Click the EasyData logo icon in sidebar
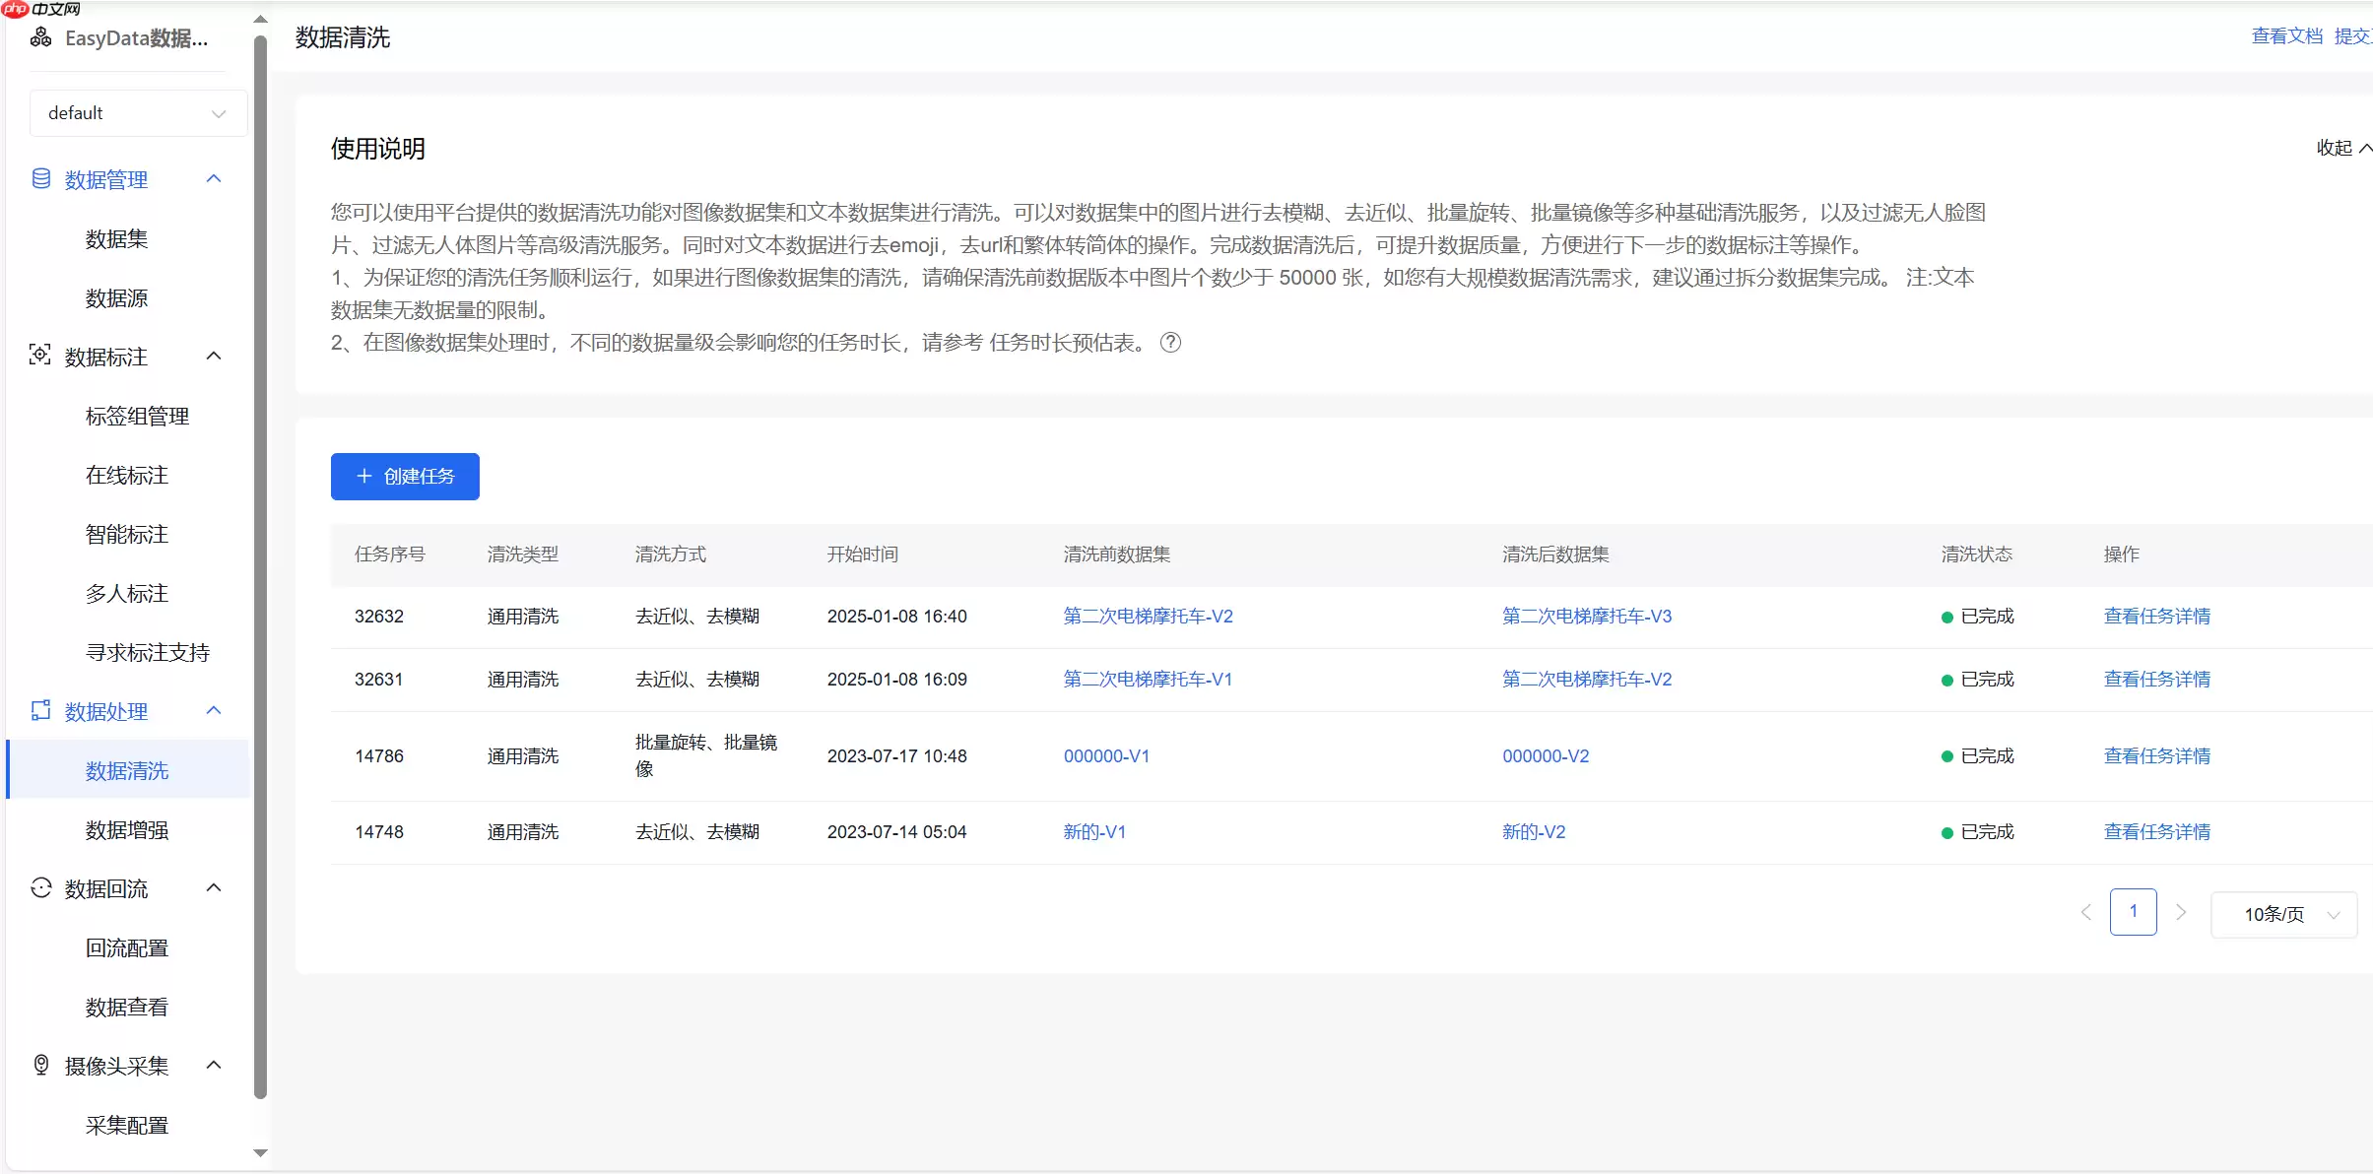The height and width of the screenshot is (1174, 2373). click(x=41, y=37)
